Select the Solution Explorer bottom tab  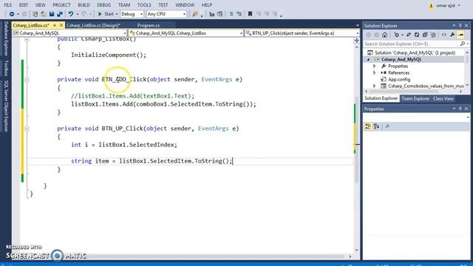(x=381, y=98)
